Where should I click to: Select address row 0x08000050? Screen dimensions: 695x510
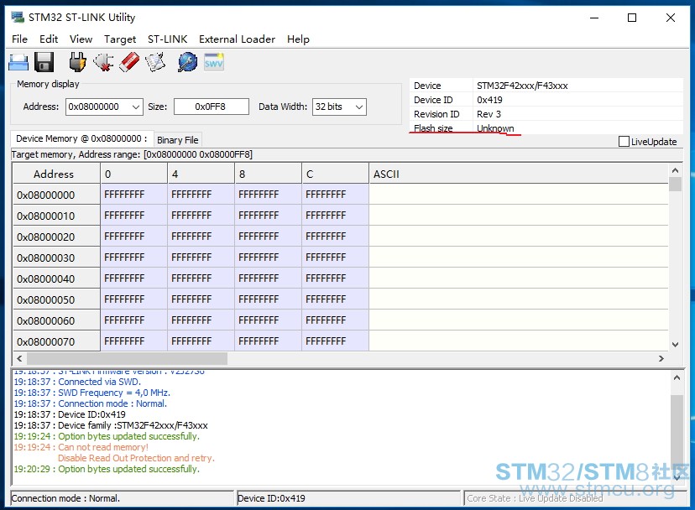coord(56,299)
